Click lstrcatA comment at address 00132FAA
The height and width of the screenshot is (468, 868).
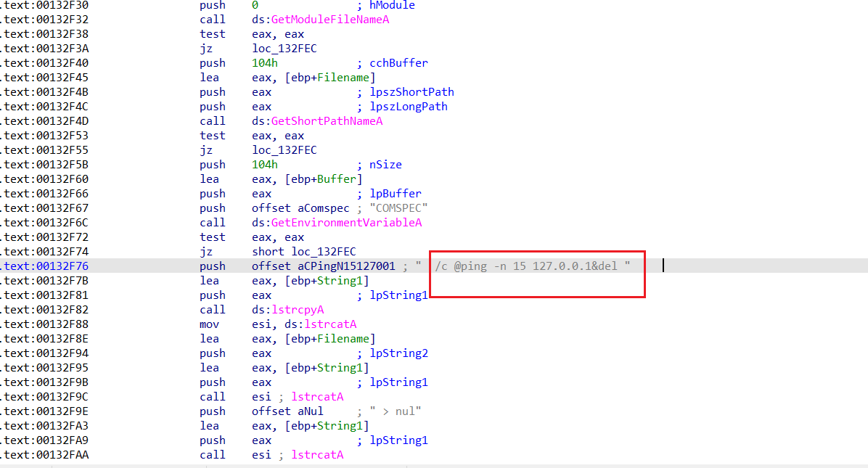[317, 455]
